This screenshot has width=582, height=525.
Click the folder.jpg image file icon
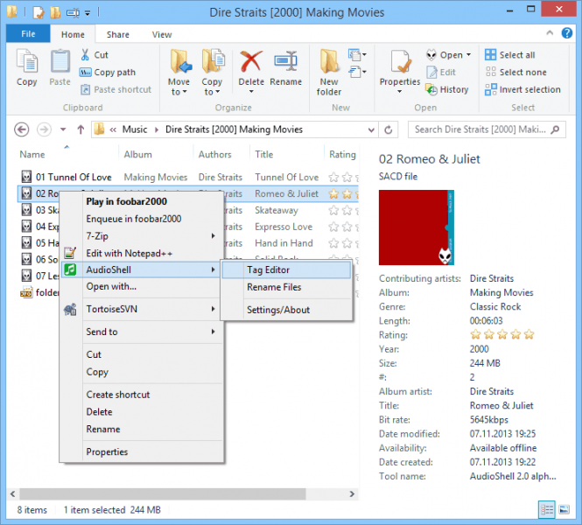point(26,292)
